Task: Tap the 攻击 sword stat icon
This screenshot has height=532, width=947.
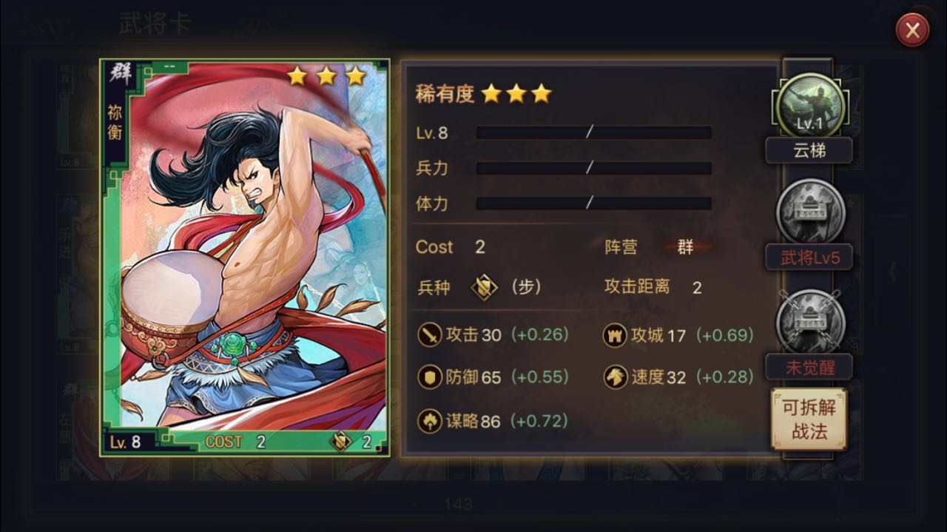Action: tap(429, 335)
